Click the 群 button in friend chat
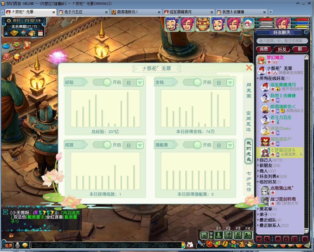 click(300, 49)
